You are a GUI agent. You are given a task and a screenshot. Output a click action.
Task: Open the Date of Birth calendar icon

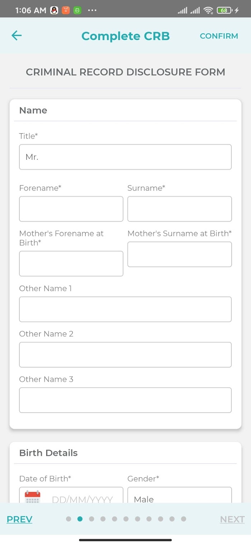point(32,498)
